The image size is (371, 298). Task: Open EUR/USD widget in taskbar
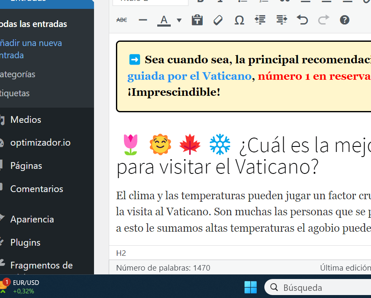pos(20,287)
